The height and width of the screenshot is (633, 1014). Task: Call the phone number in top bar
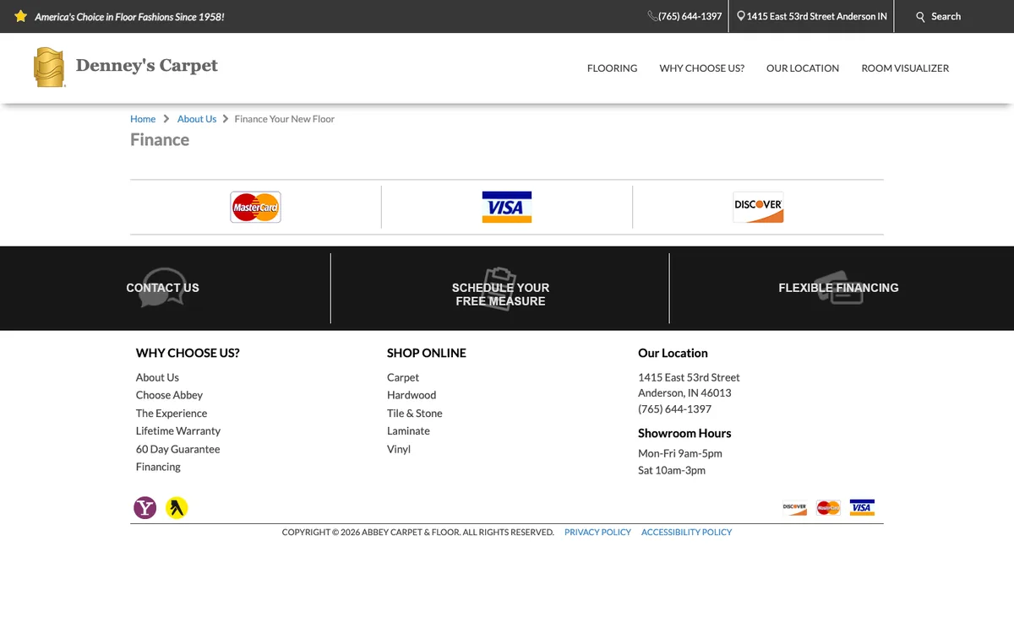click(690, 16)
